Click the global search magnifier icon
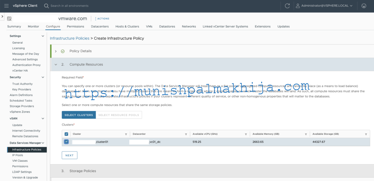 pos(46,6)
